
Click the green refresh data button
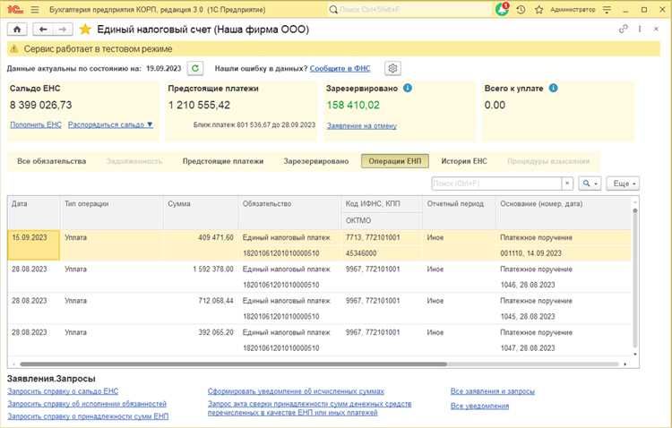(196, 68)
